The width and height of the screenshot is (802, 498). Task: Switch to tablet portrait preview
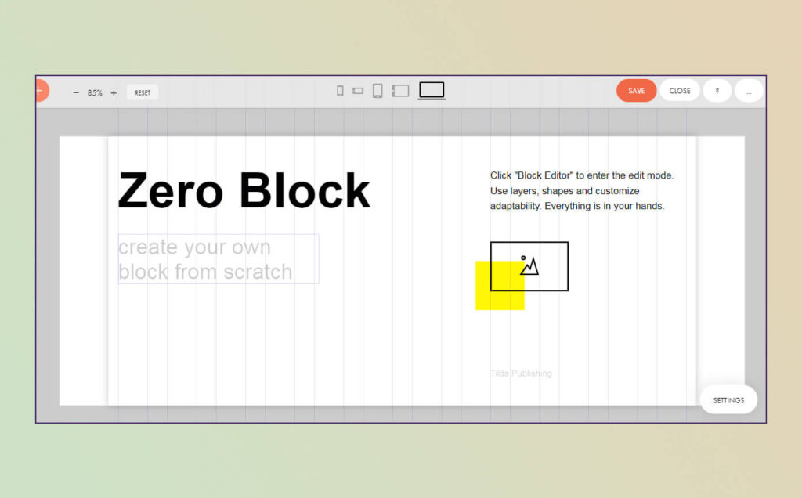(378, 91)
